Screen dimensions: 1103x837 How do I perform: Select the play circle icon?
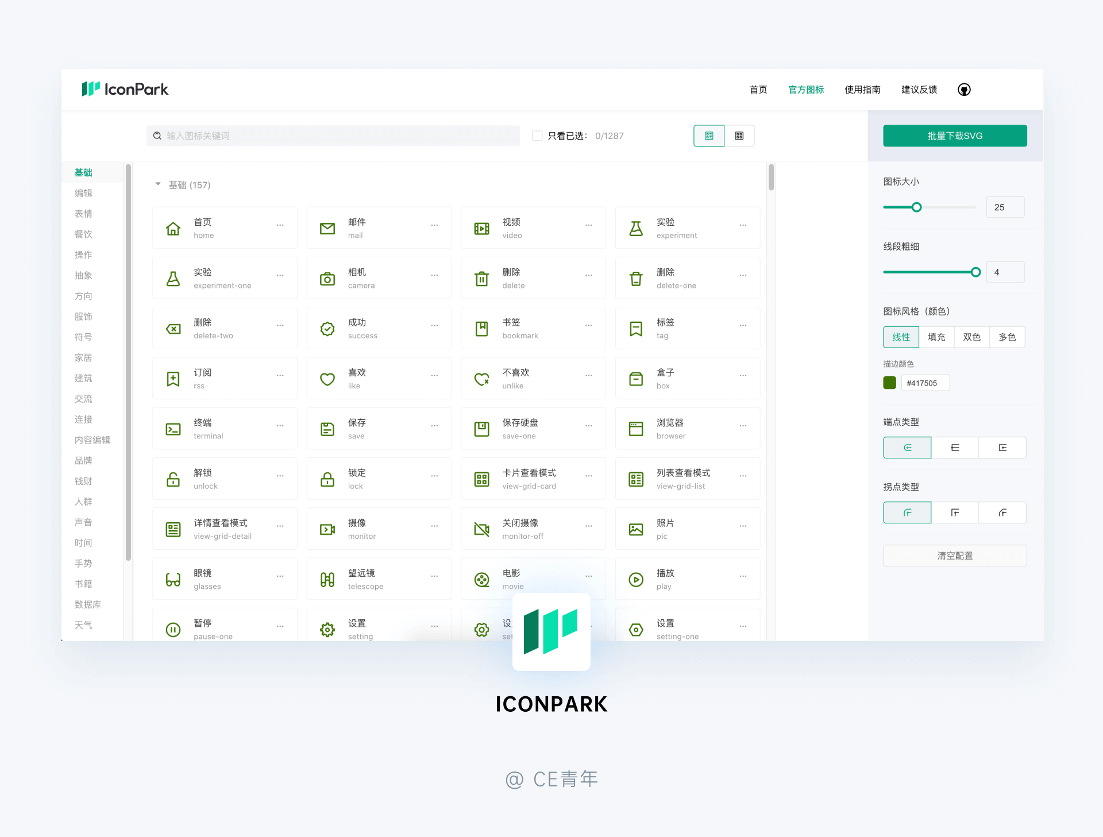pyautogui.click(x=636, y=580)
